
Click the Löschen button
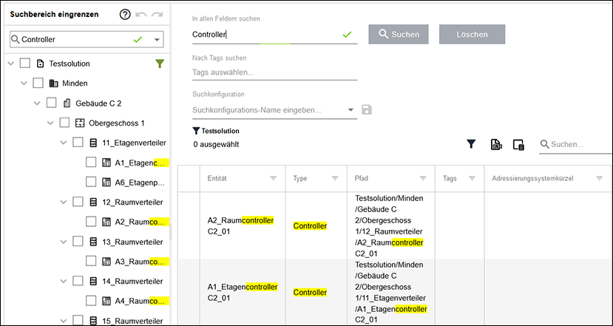tap(472, 35)
